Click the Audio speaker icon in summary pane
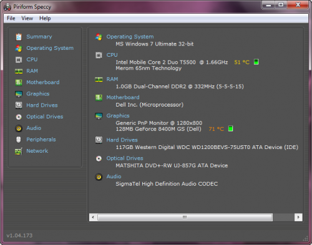 [x=99, y=177]
